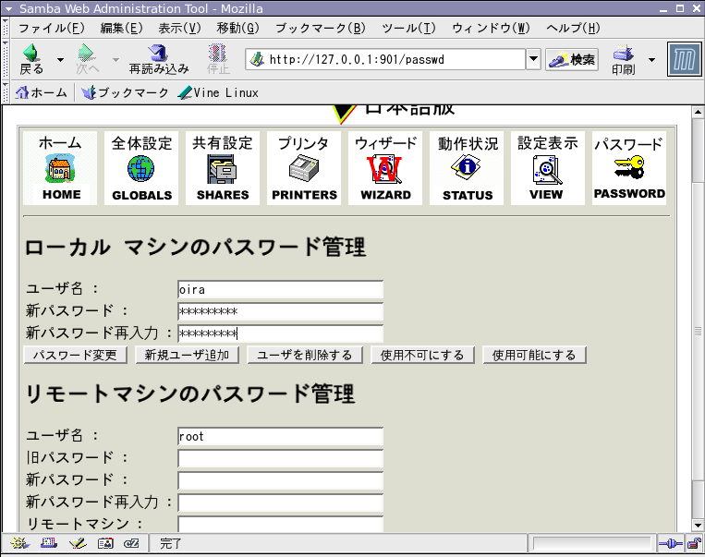Click the 停止 stop icon

[x=218, y=59]
